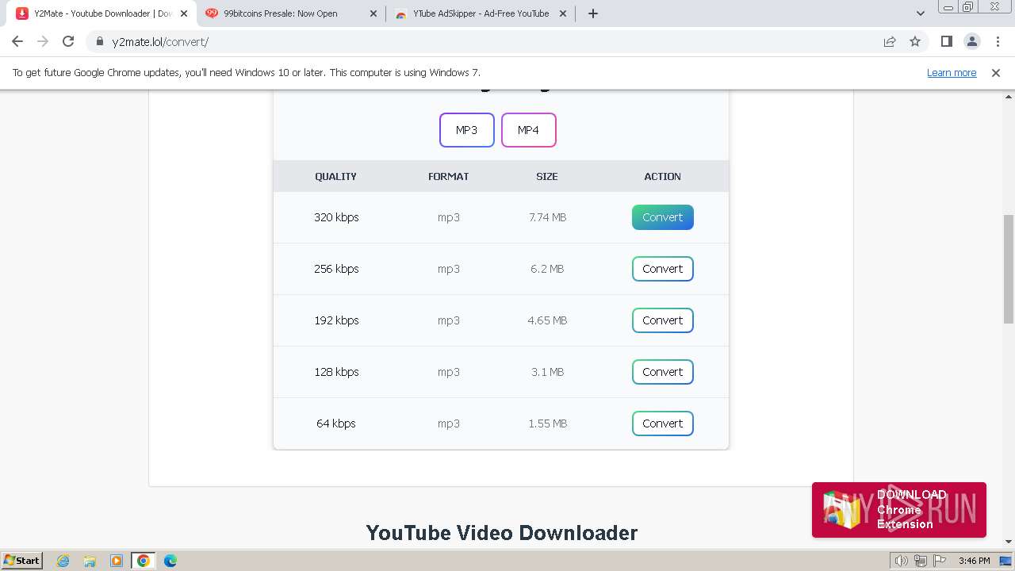Switch to the YTube AdSkipper tab
The height and width of the screenshot is (571, 1015).
point(481,13)
